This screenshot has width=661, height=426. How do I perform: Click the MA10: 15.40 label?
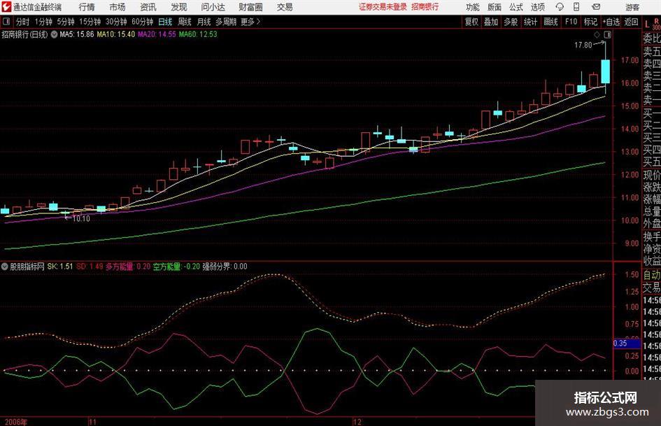click(116, 34)
